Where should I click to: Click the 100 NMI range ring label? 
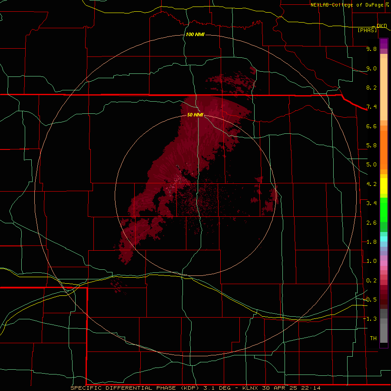(x=195, y=34)
